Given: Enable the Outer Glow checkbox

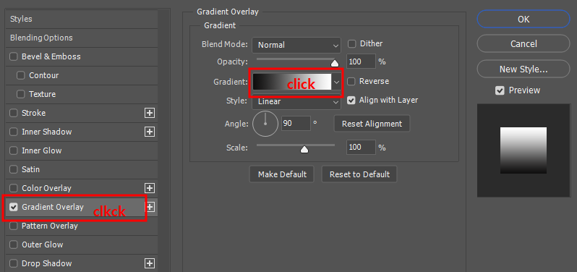Looking at the screenshot, I should point(14,245).
